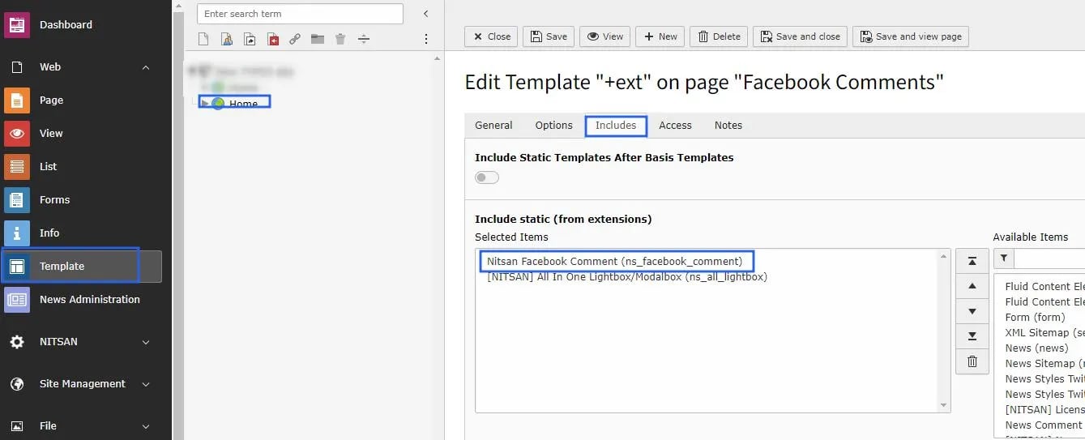Select the [NITSAN] License item in Available Items
The height and width of the screenshot is (440, 1085).
click(x=1044, y=410)
